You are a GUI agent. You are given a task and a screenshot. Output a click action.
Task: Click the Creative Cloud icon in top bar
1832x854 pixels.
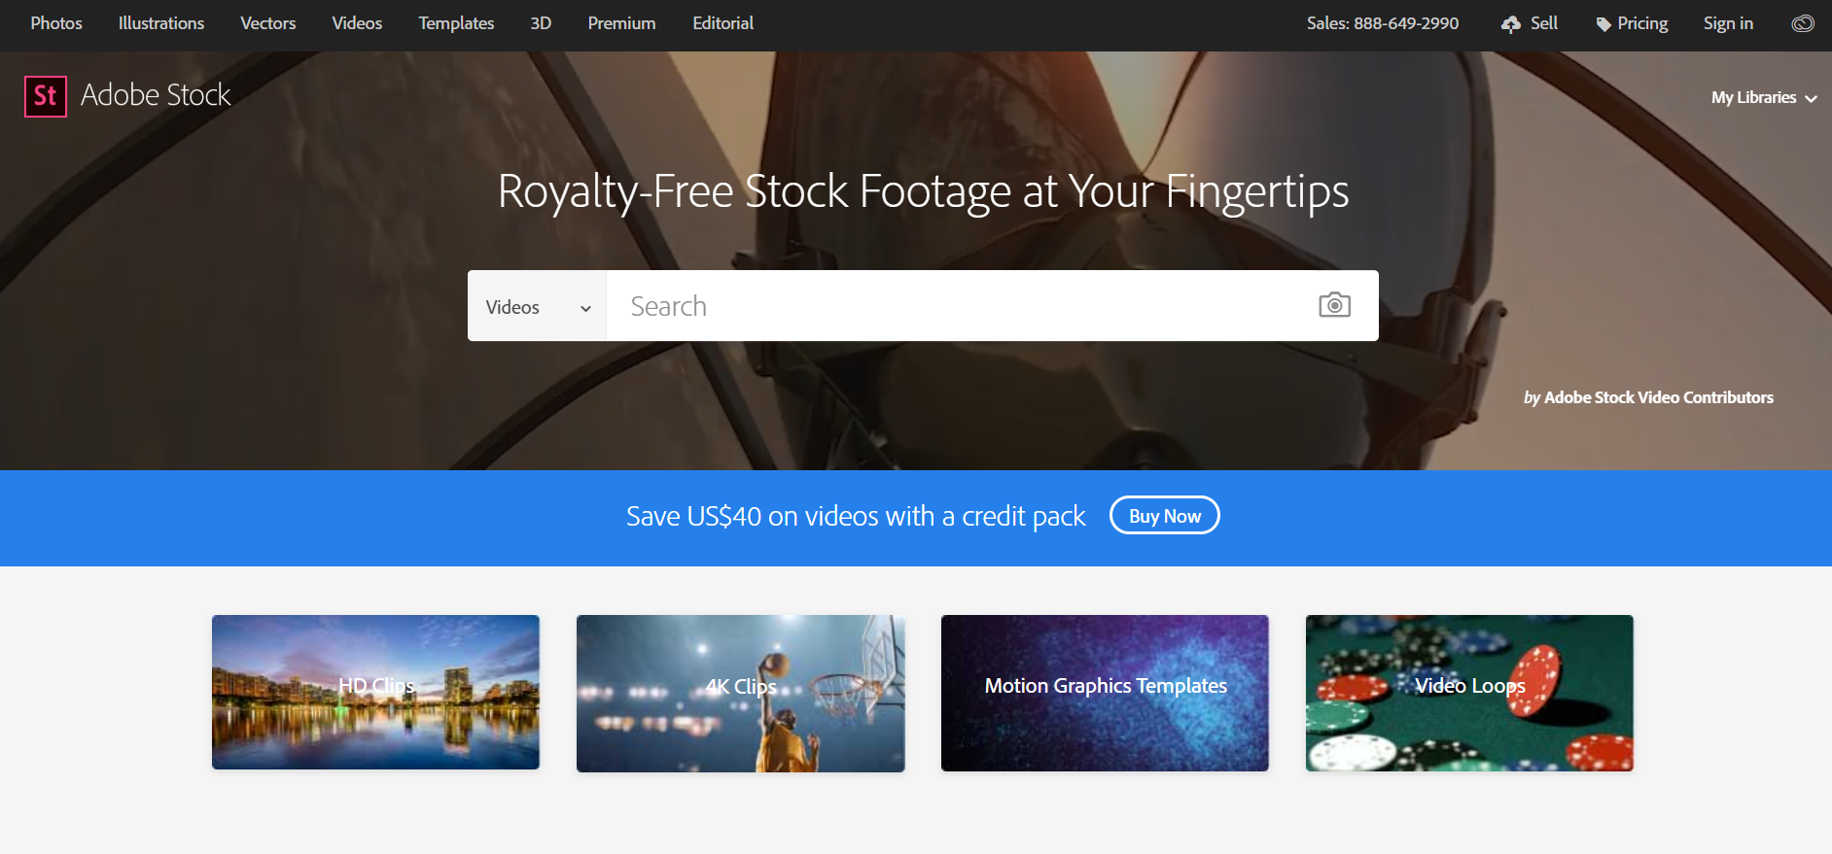[1803, 23]
